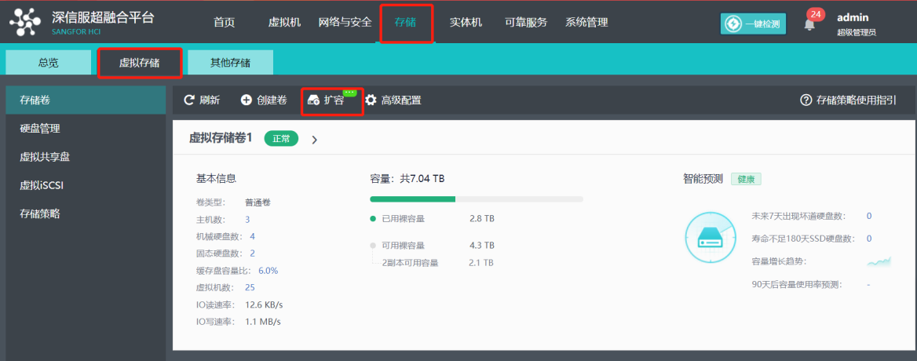The image size is (917, 361).
Task: Select 硬盘管理 in sidebar
Action: pos(40,129)
